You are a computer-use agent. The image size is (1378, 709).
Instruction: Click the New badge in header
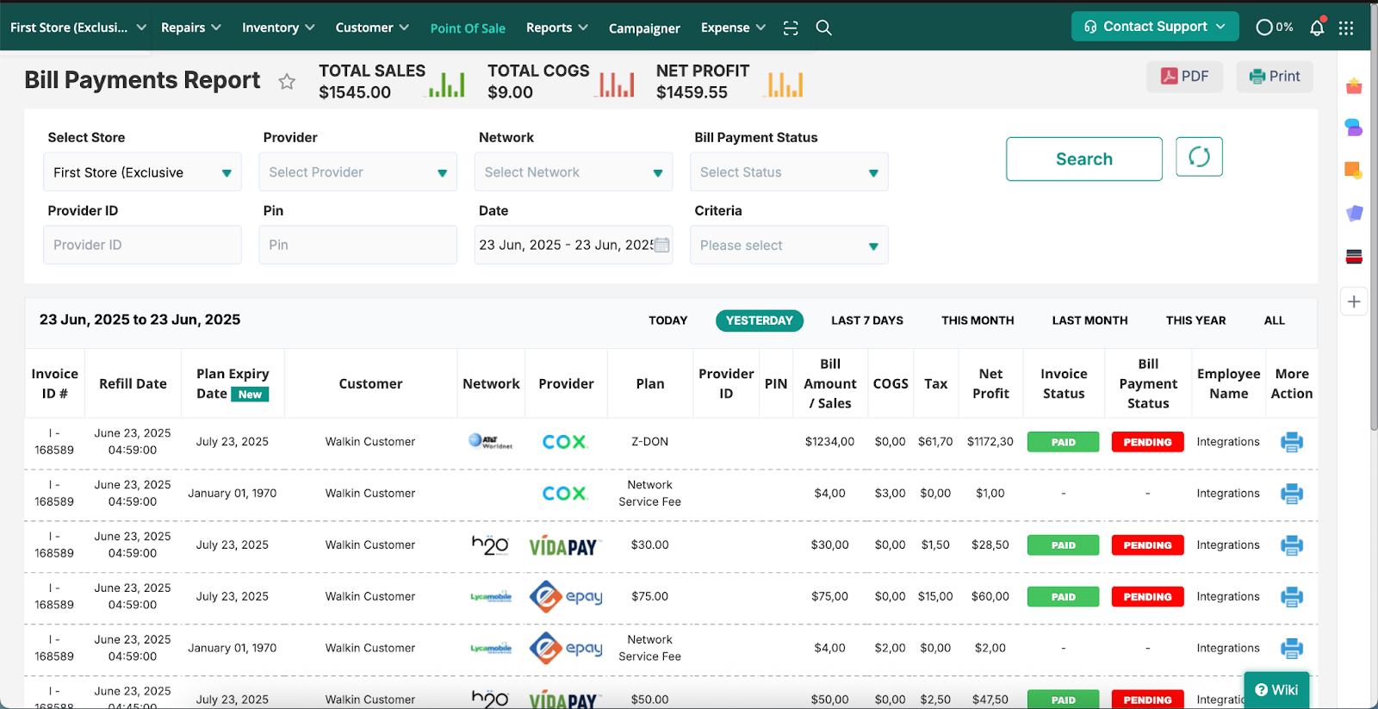250,395
